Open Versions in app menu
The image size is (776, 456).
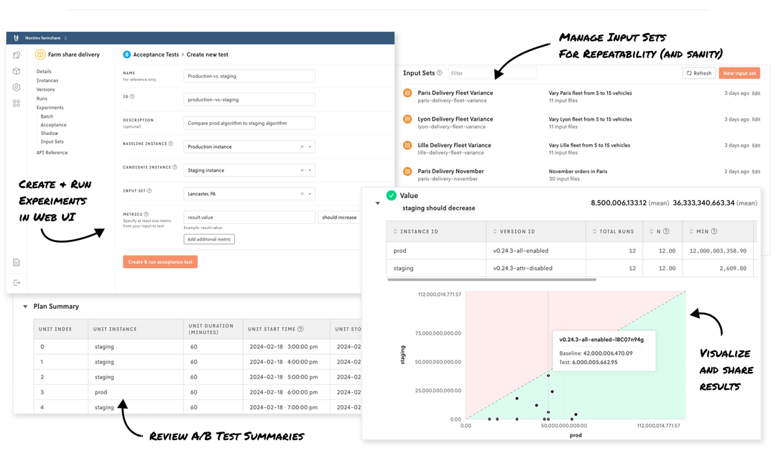pyautogui.click(x=45, y=90)
